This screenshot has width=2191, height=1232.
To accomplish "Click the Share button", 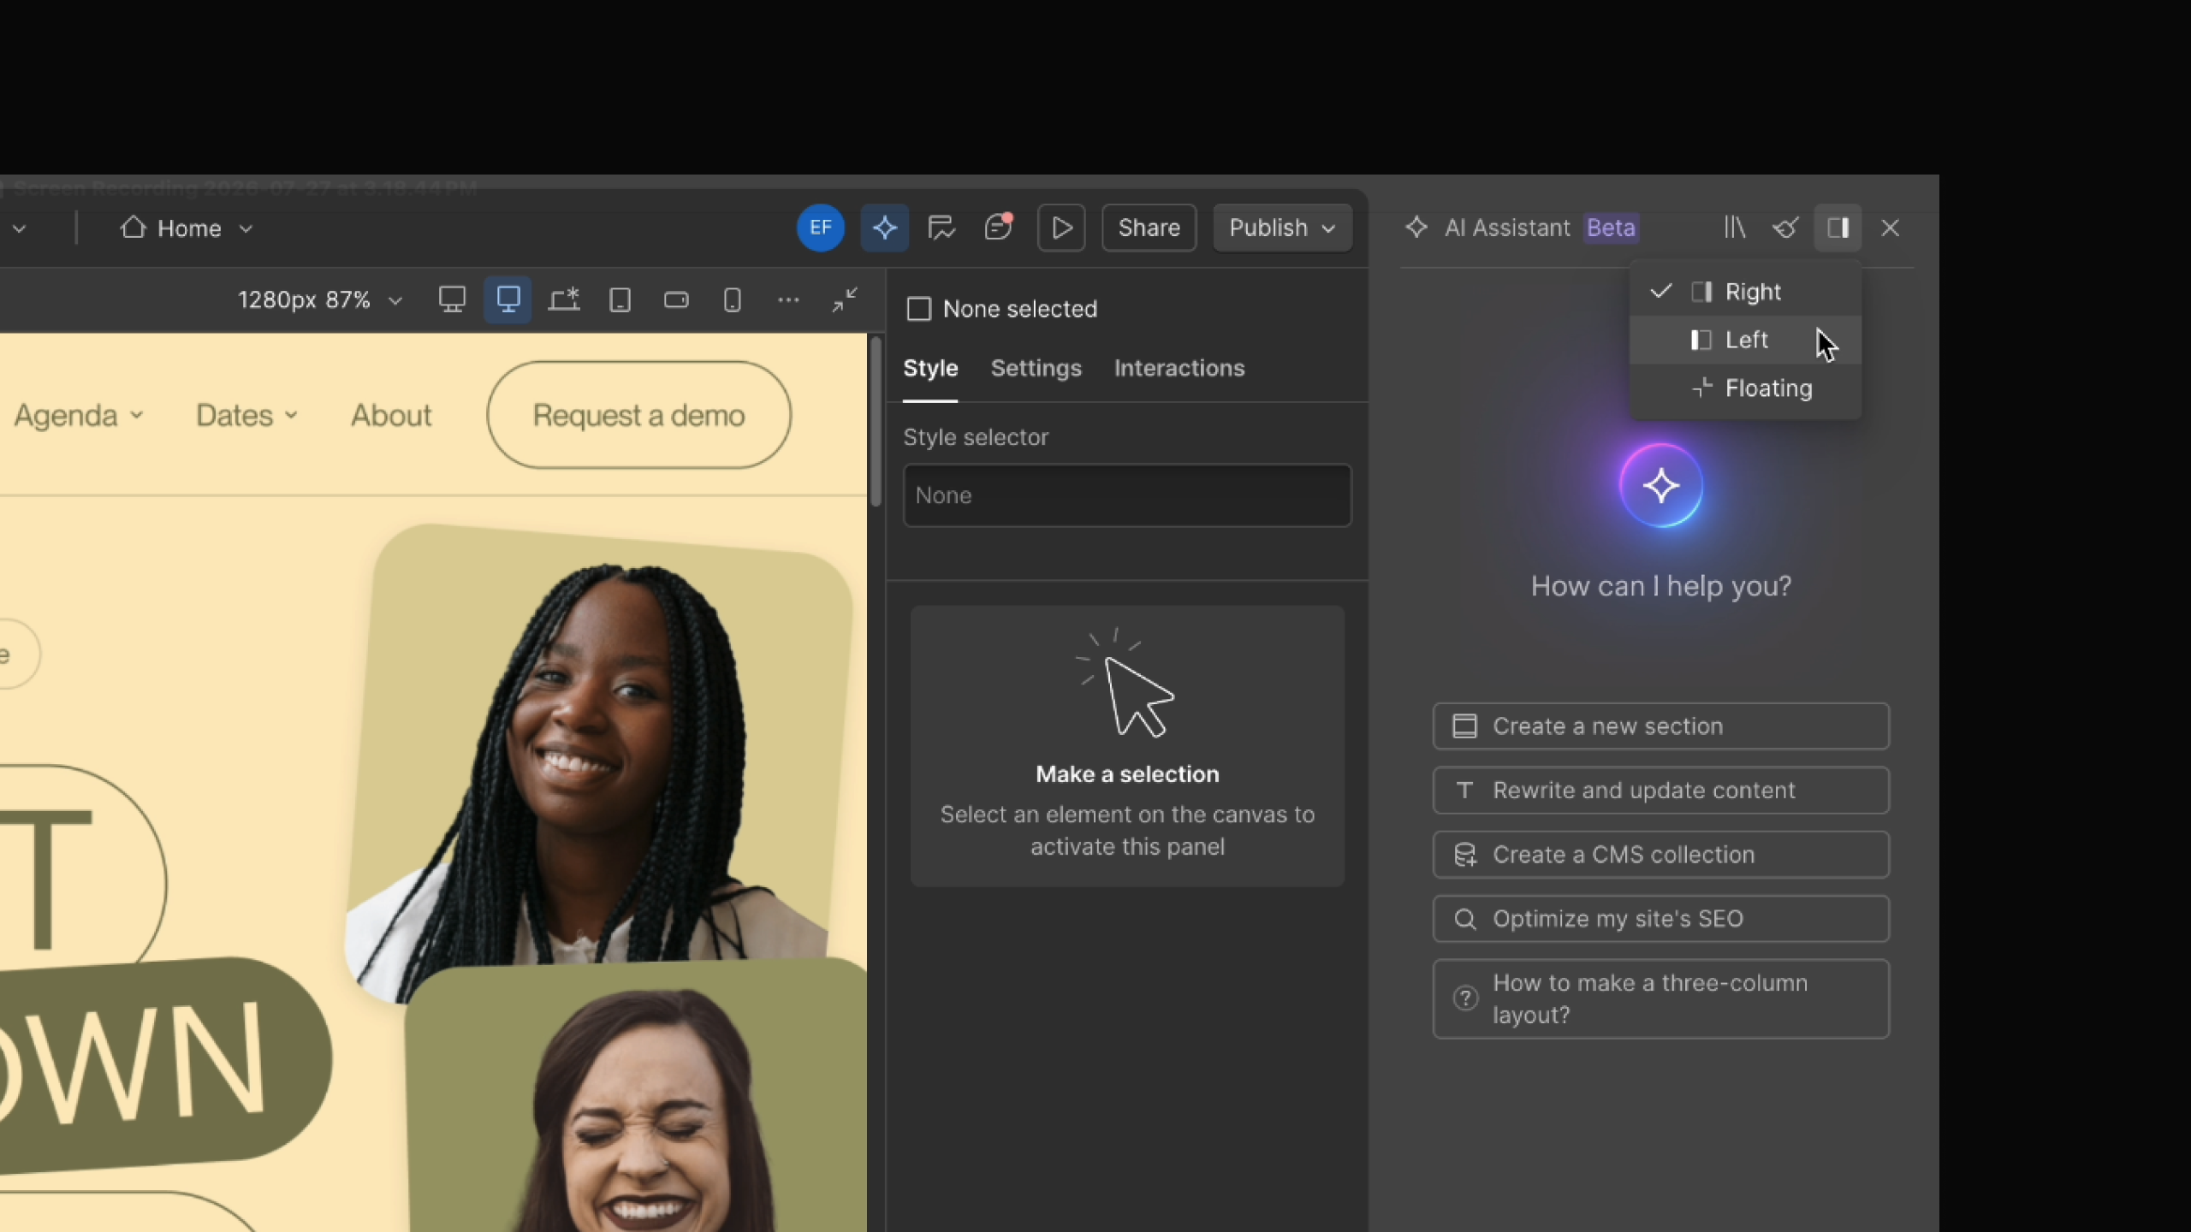I will (x=1149, y=228).
